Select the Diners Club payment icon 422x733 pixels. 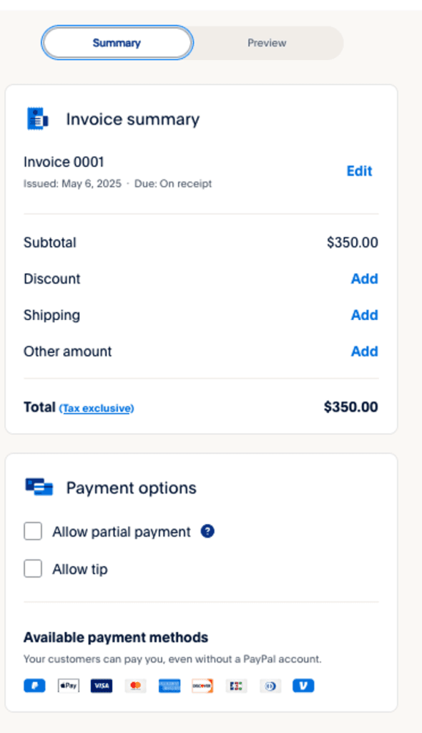[x=270, y=685]
